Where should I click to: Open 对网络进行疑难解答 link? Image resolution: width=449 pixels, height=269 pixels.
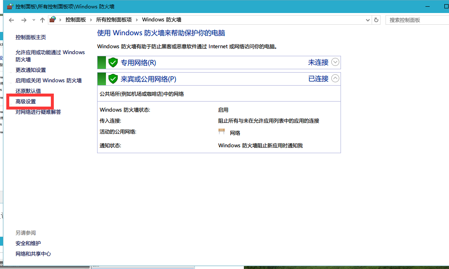tap(38, 112)
